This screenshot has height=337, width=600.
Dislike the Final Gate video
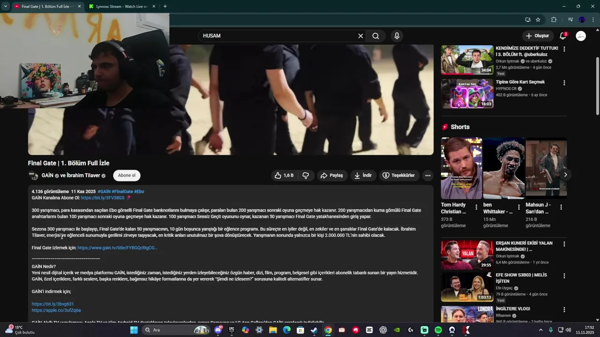[x=306, y=176]
